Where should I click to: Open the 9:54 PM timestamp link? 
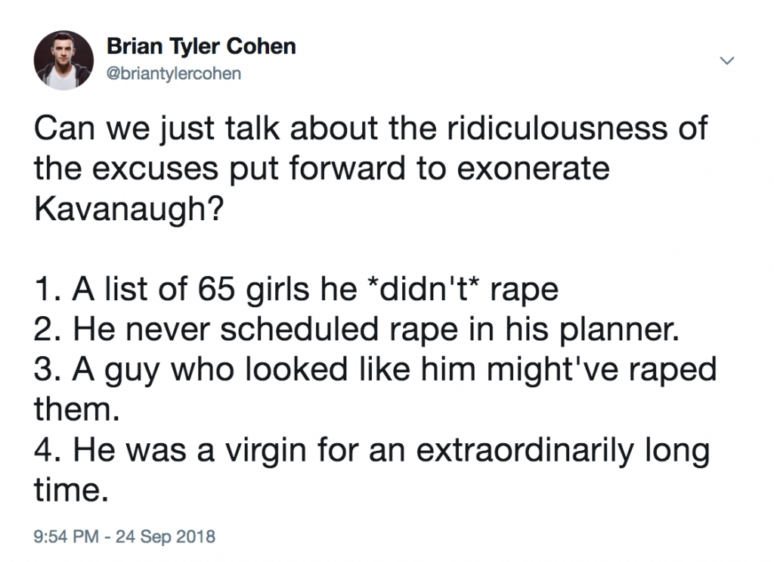[67, 537]
